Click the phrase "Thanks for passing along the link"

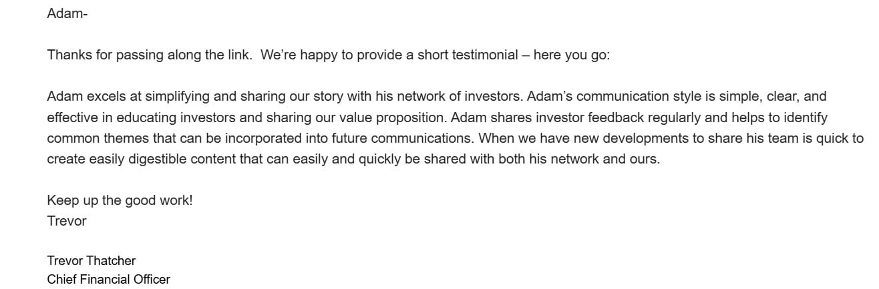pyautogui.click(x=148, y=55)
